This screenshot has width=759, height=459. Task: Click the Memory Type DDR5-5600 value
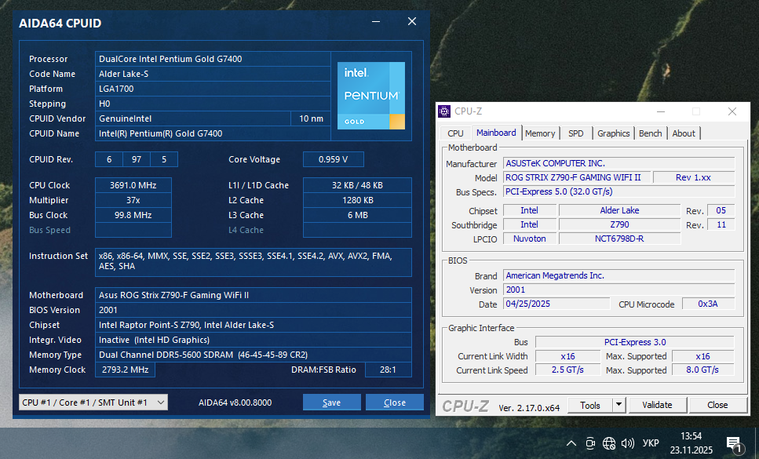coord(254,355)
